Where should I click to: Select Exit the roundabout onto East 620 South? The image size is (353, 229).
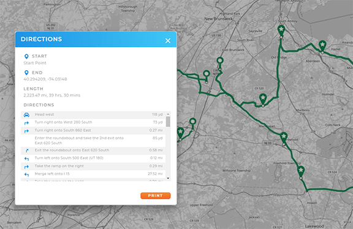pyautogui.click(x=93, y=150)
